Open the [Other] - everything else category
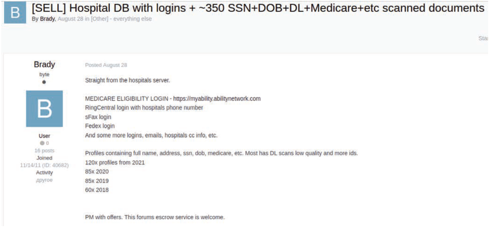This screenshot has height=228, width=491. (x=121, y=19)
